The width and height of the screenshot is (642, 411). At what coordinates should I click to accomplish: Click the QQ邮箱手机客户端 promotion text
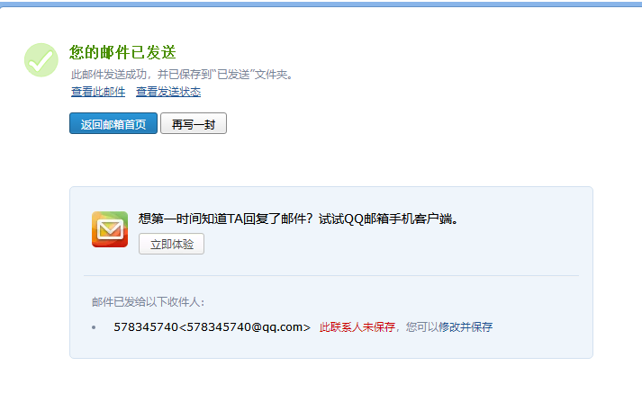tap(298, 219)
